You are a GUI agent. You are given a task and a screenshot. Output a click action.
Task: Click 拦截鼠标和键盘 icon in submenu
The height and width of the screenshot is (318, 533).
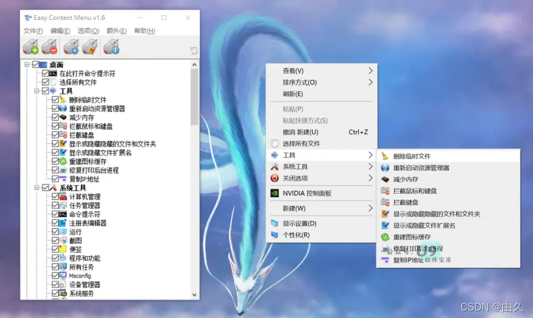[x=385, y=191]
